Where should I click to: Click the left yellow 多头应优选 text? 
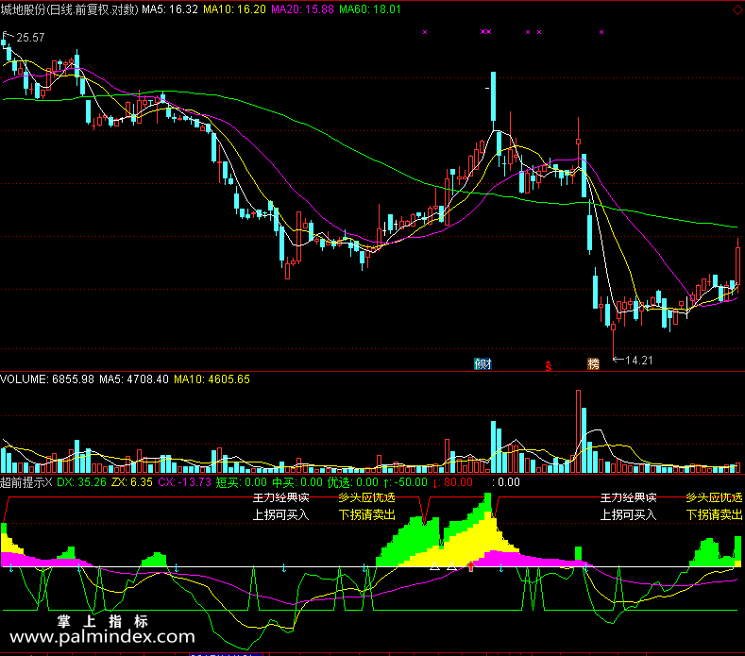tap(366, 497)
